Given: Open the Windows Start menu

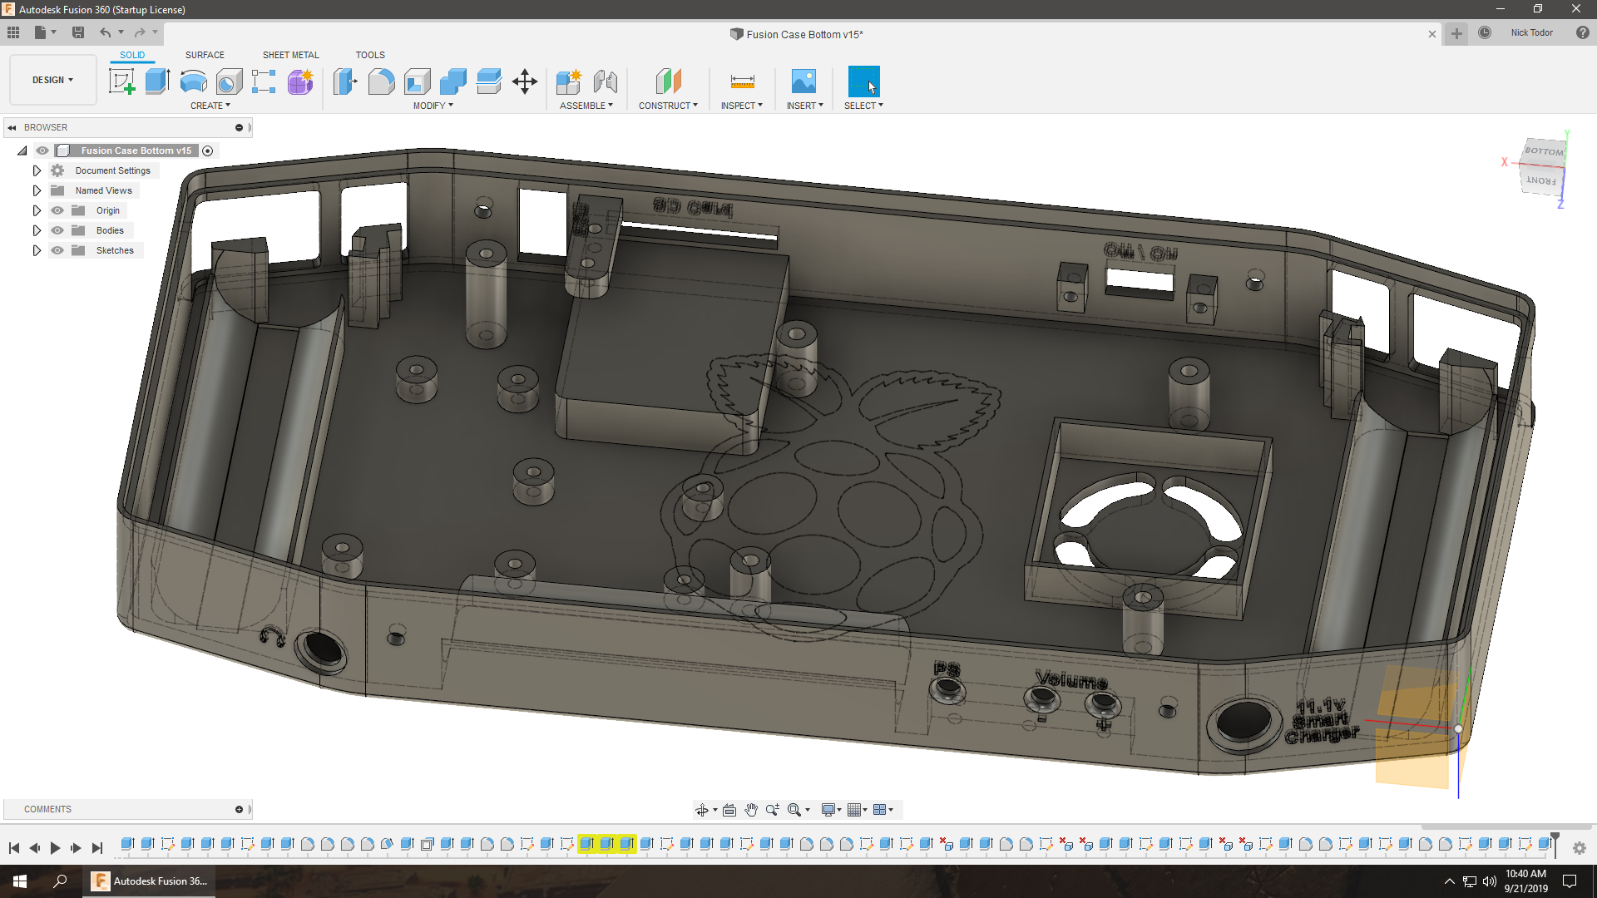Looking at the screenshot, I should [x=20, y=881].
